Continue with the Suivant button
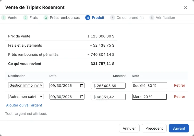Screen dimensions: 194x136 pos(179,128)
